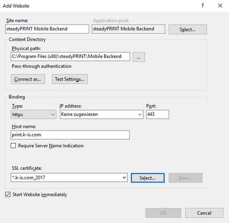Screen dimensions: 229x223
Task: Open the SSL certificate dropdown
Action: pos(69,178)
